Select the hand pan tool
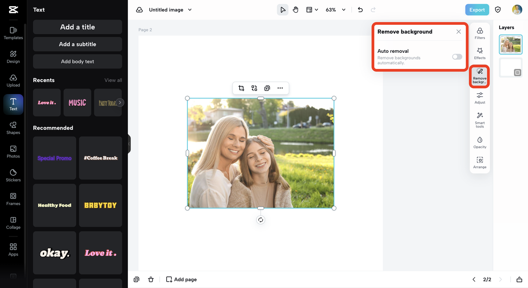This screenshot has height=288, width=528. 295,10
